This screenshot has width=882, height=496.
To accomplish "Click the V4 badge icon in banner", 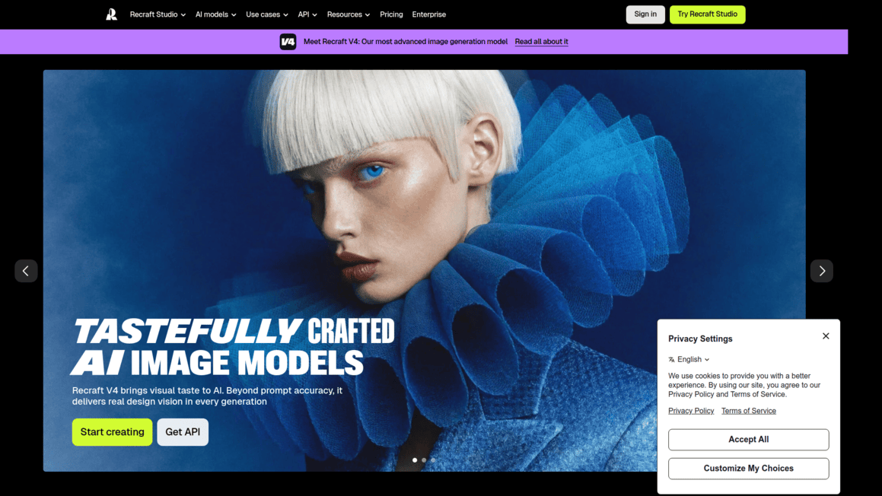I will [x=288, y=42].
